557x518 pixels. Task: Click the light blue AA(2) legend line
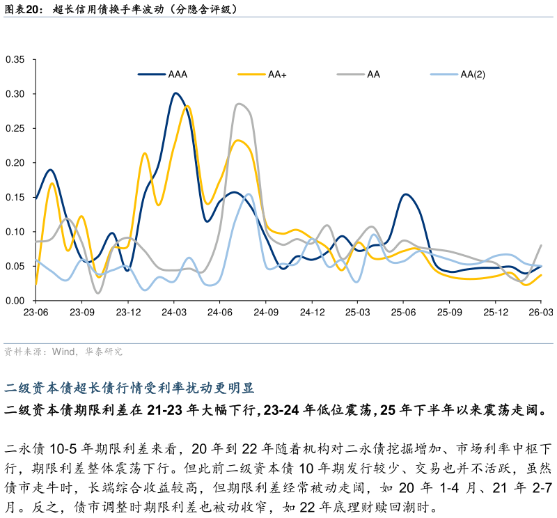(444, 74)
